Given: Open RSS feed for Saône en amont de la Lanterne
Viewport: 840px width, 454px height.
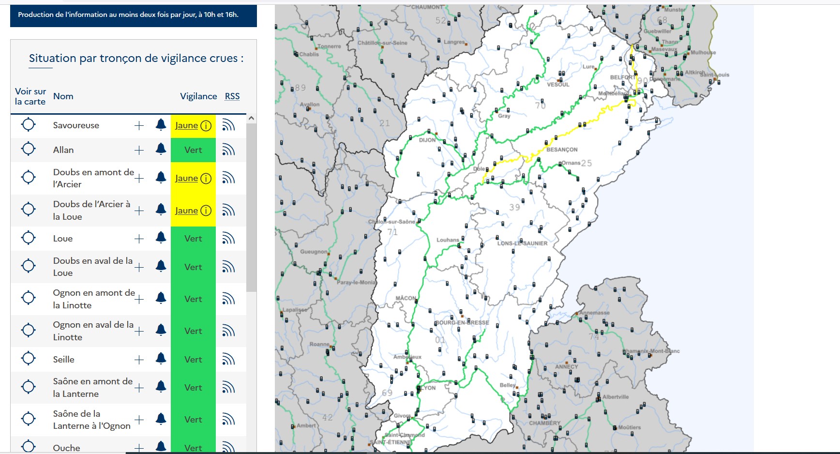Looking at the screenshot, I should [x=228, y=388].
